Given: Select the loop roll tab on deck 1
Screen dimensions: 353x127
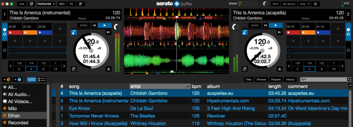Looking at the screenshot, I should [x=4, y=50].
